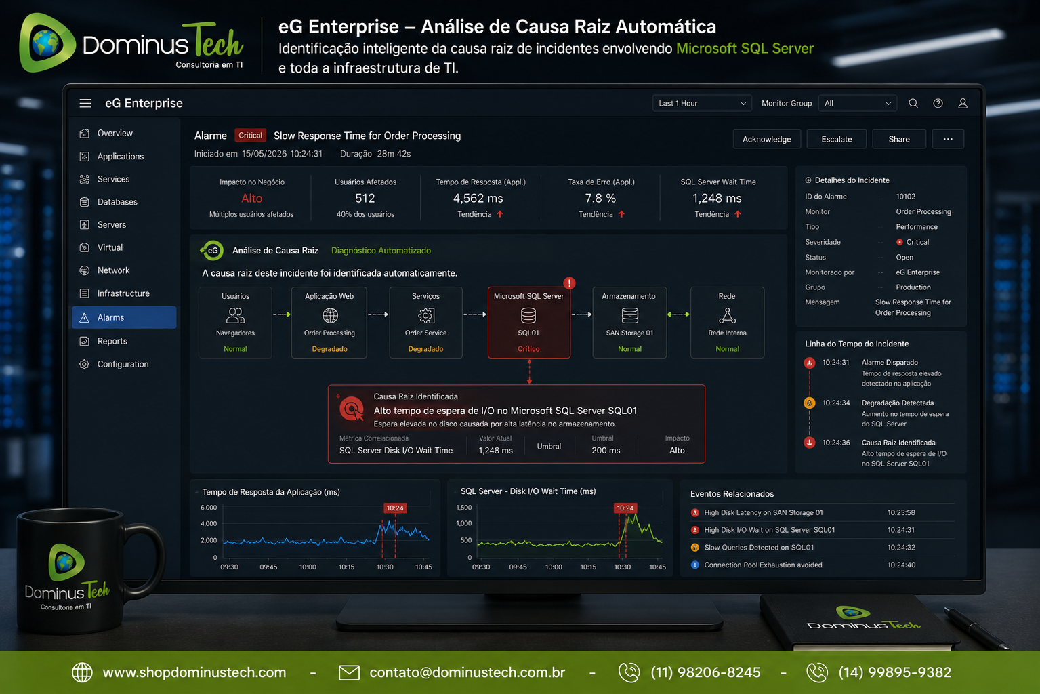The height and width of the screenshot is (694, 1040).
Task: Select the Navegadores users icon
Action: (235, 315)
